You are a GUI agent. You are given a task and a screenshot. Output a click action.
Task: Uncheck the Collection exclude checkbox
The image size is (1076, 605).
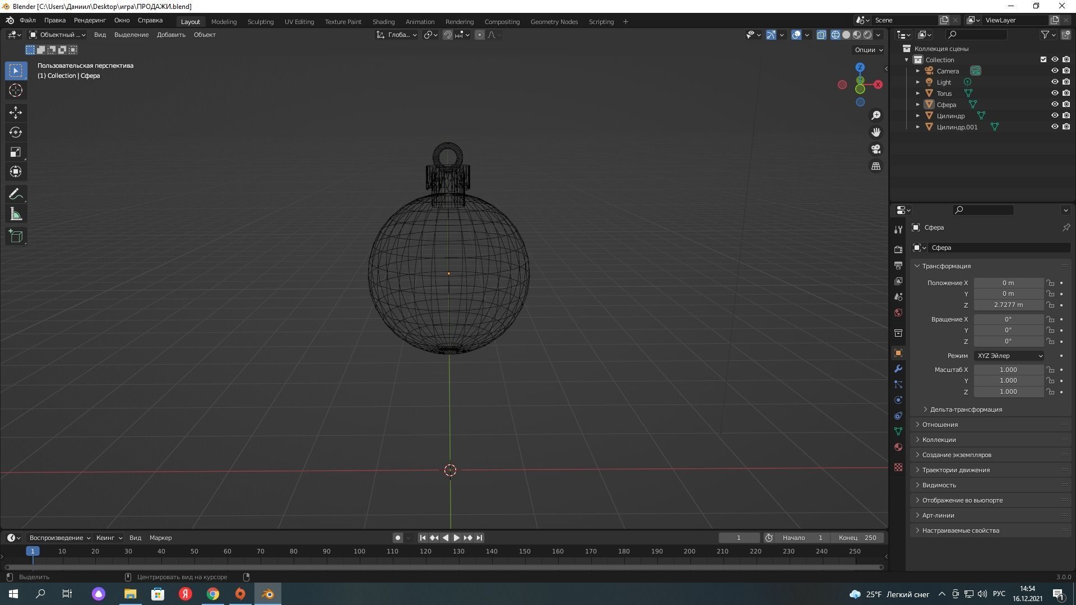click(x=1043, y=59)
